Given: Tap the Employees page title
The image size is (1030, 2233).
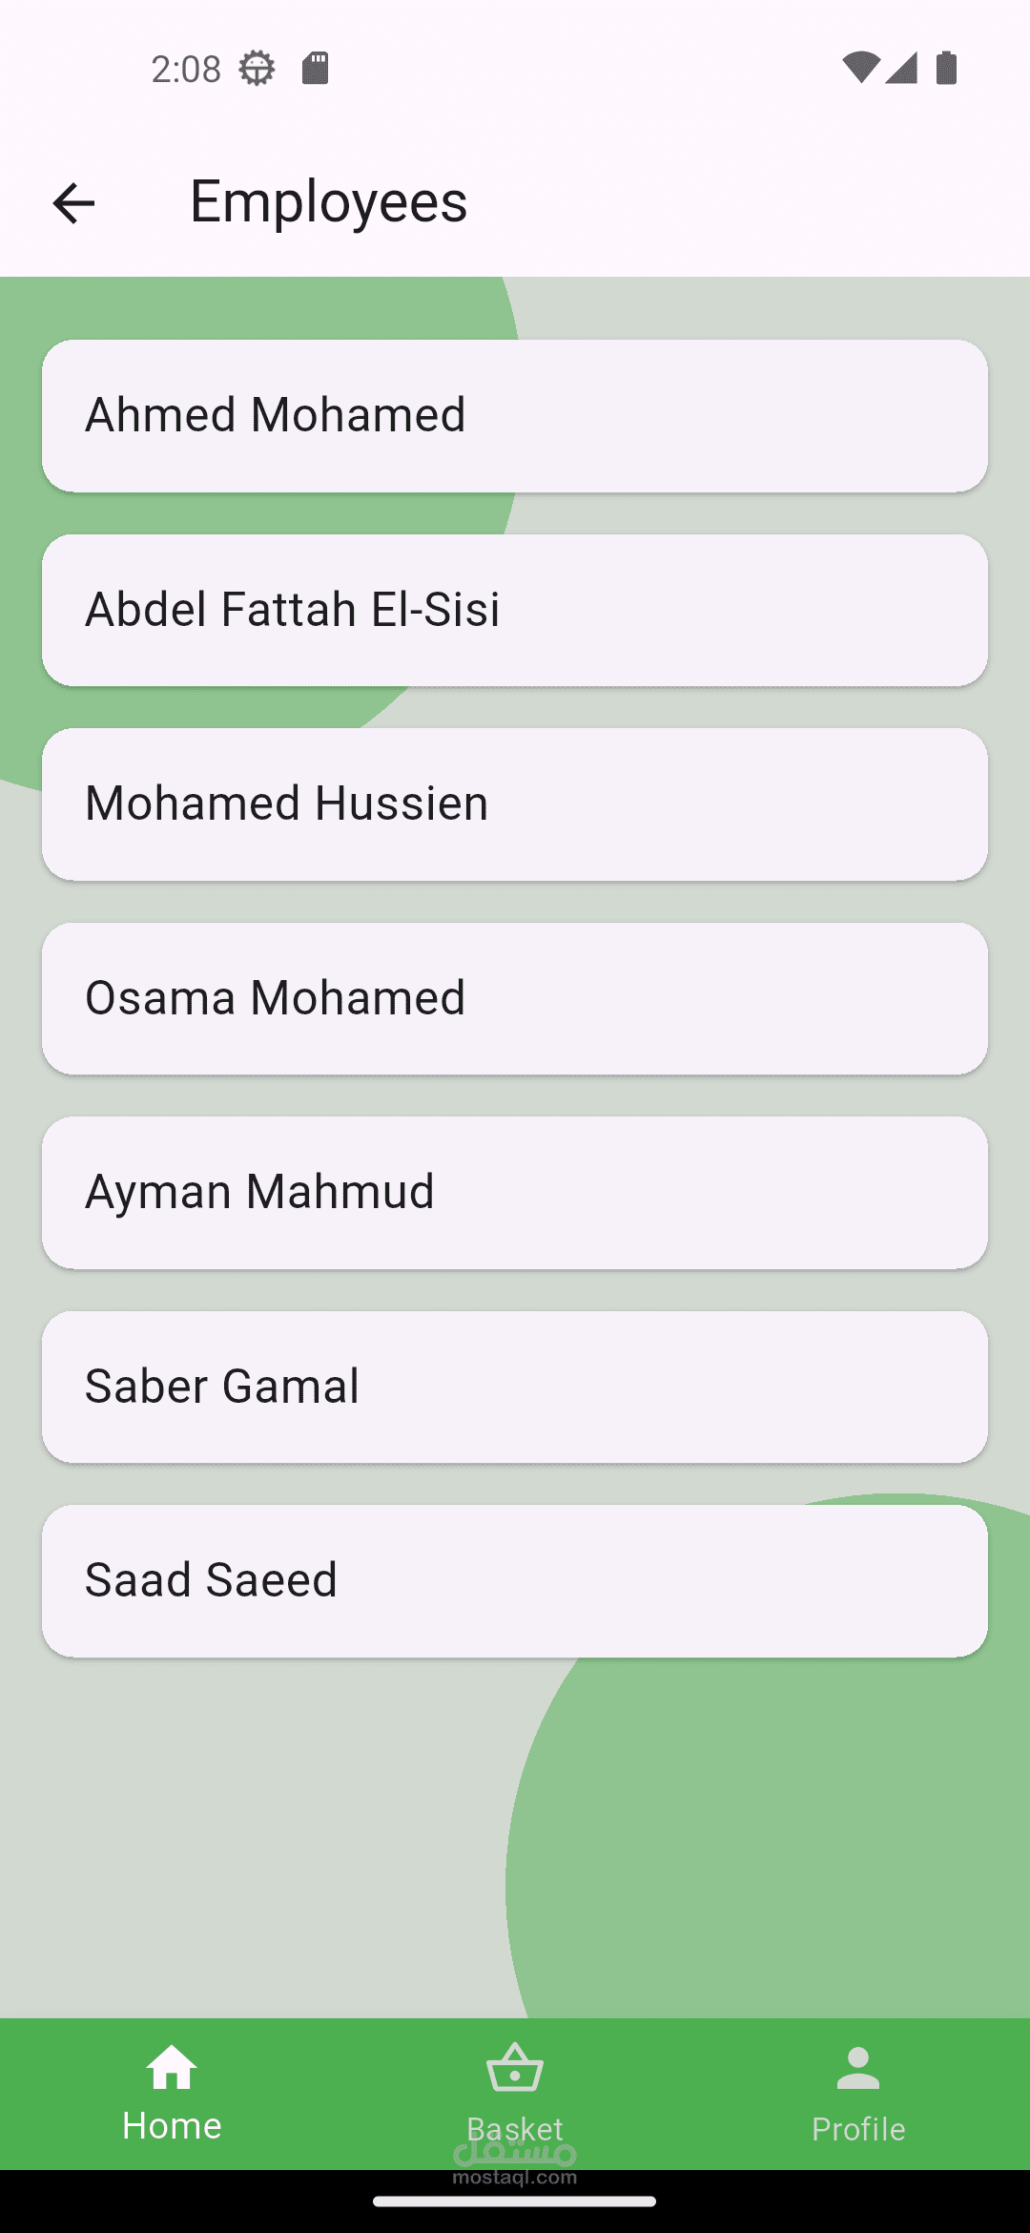Looking at the screenshot, I should coord(329,202).
